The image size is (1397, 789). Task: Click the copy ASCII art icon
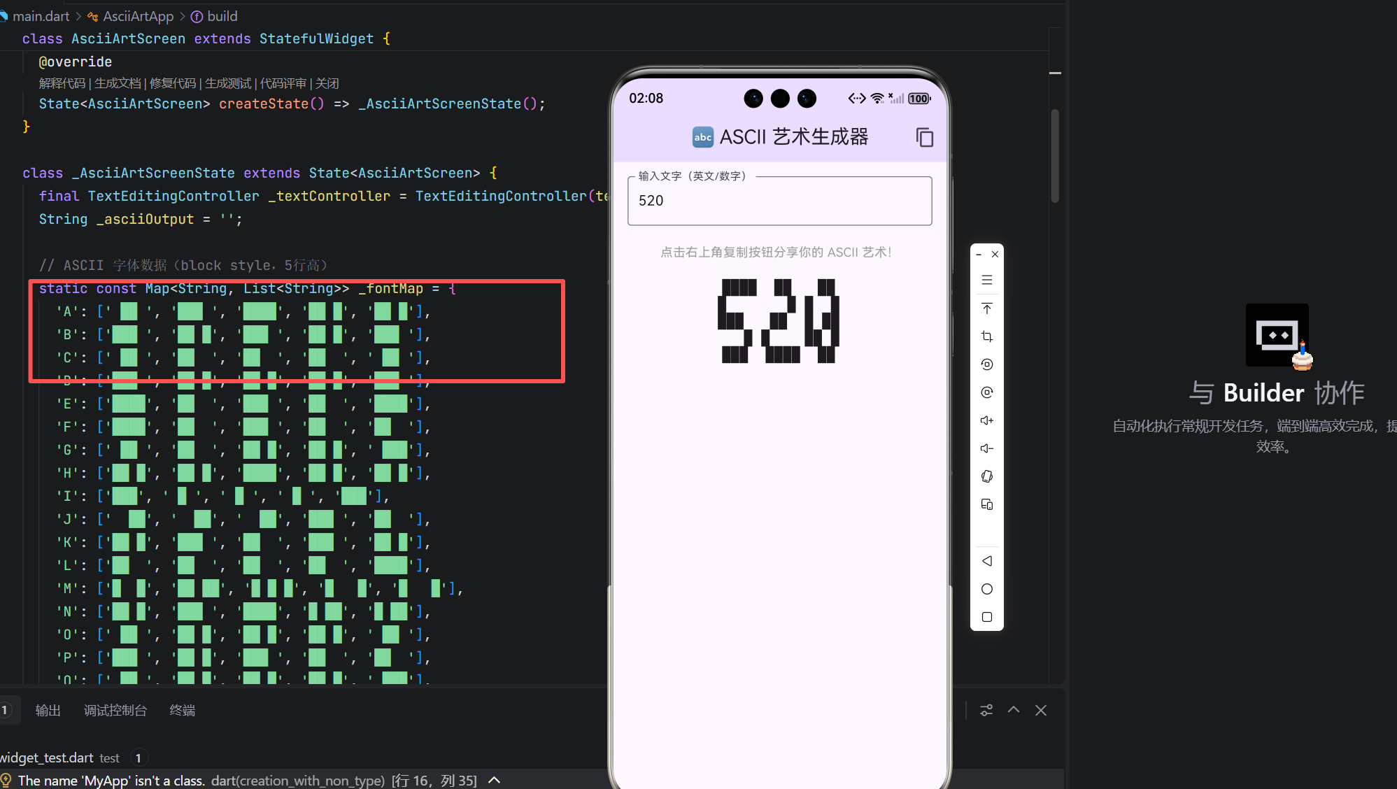924,137
